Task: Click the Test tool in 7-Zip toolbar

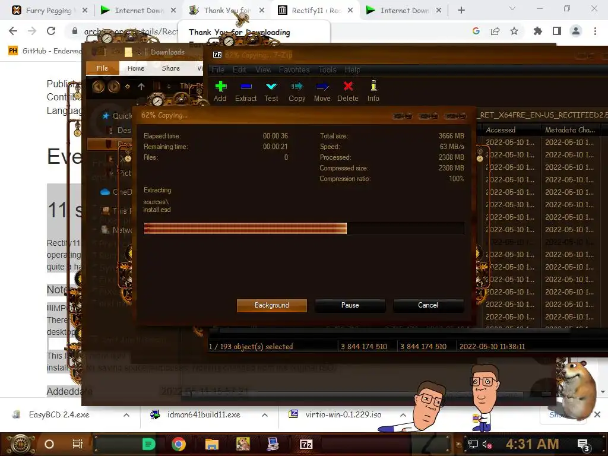Action: 271,91
